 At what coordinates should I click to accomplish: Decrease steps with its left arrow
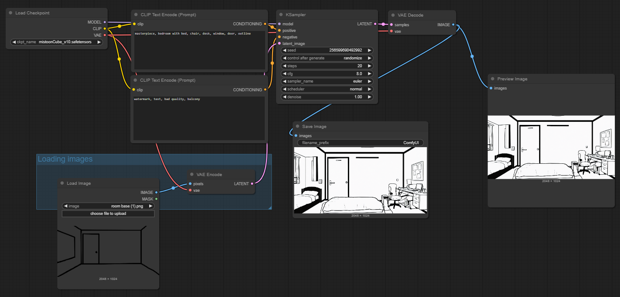[x=284, y=66]
